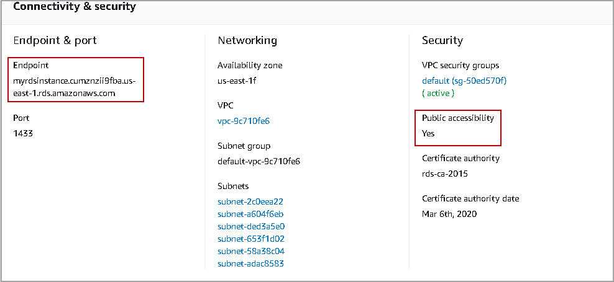The height and width of the screenshot is (282, 614).
Task: Click the default-vpc-9c710fe6 subnet group value
Action: tap(259, 161)
